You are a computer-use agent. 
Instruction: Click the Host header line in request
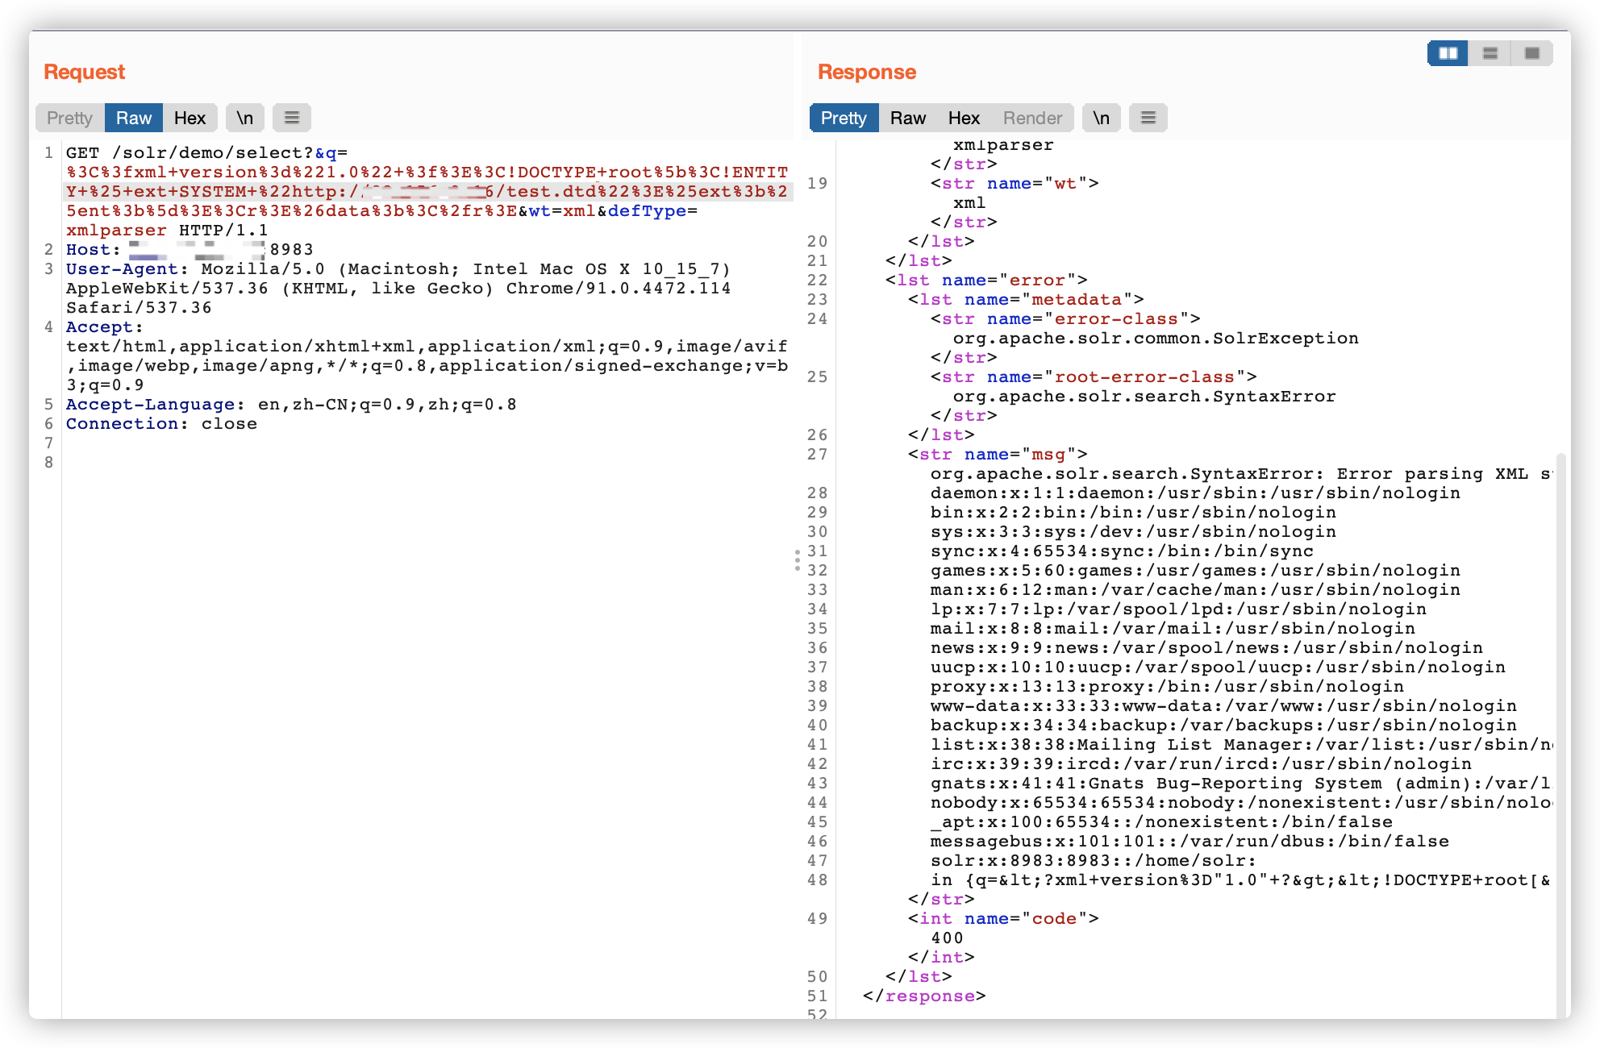[x=190, y=250]
